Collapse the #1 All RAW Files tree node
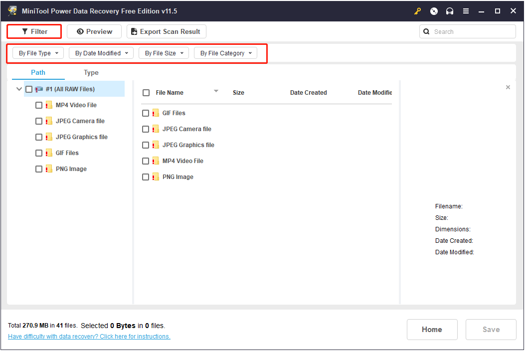The image size is (525, 351). pyautogui.click(x=19, y=89)
